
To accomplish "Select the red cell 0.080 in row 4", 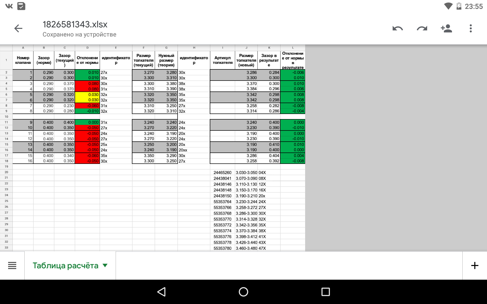I will click(88, 84).
